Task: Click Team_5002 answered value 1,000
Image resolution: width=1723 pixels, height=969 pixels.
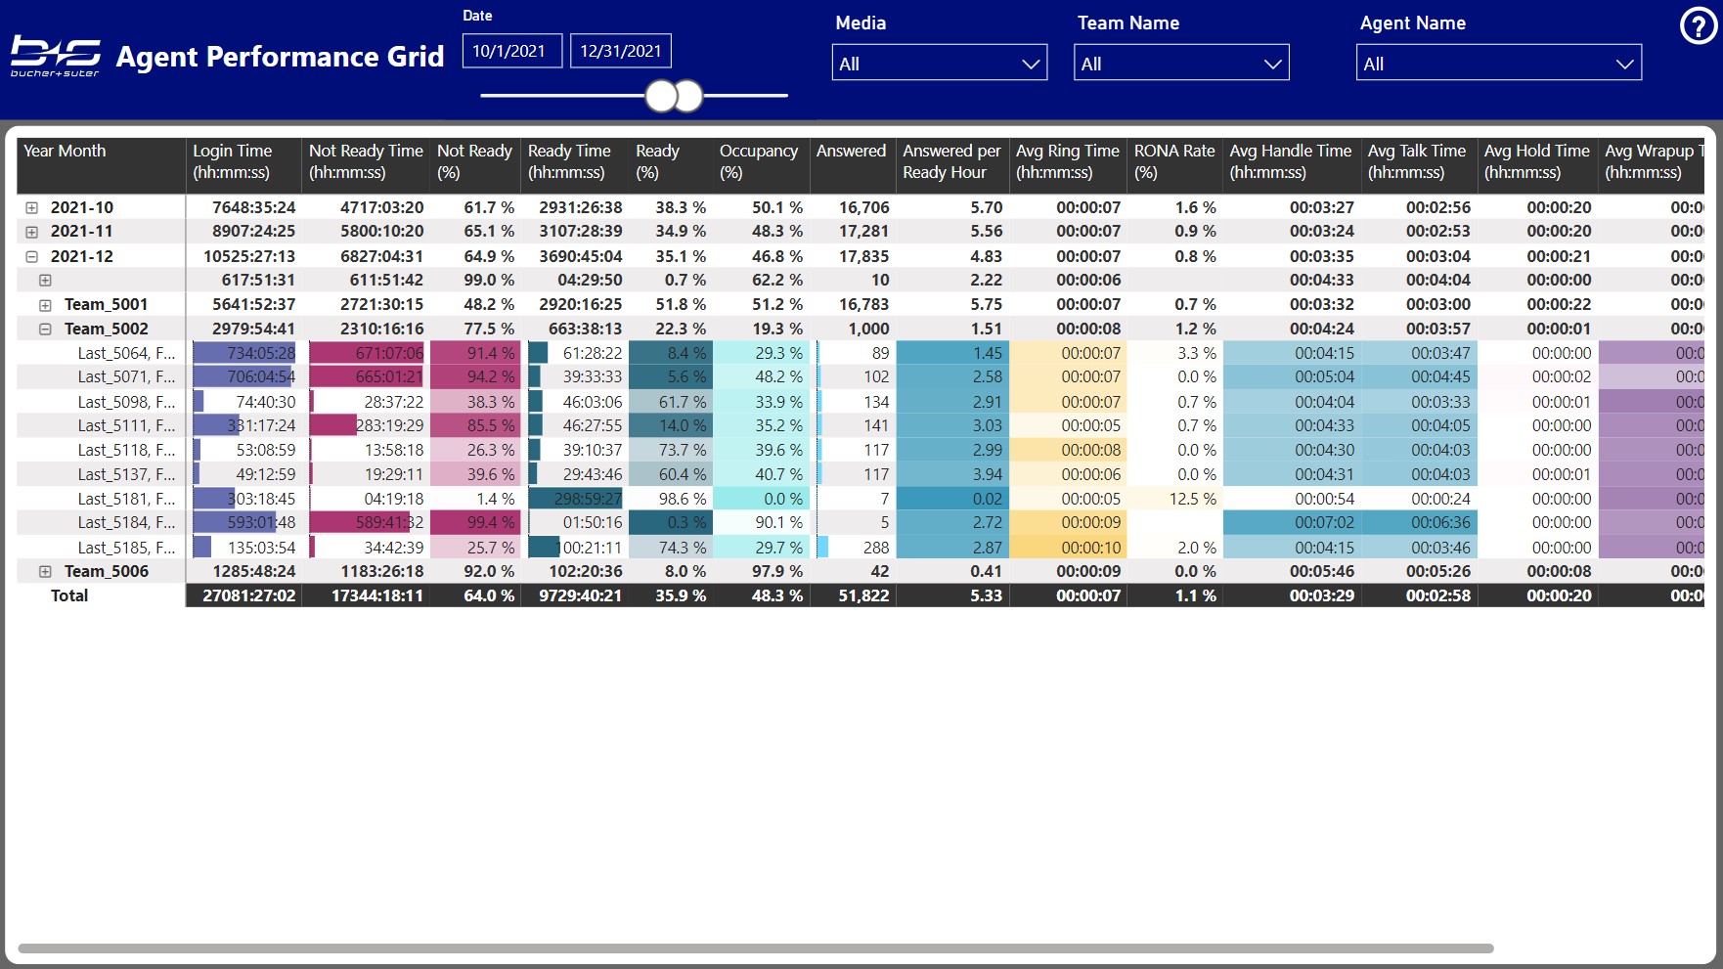Action: 869,329
